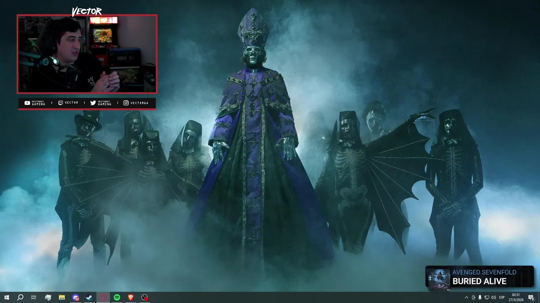
Task: Open the taskbar Search magnifier
Action: (x=20, y=298)
